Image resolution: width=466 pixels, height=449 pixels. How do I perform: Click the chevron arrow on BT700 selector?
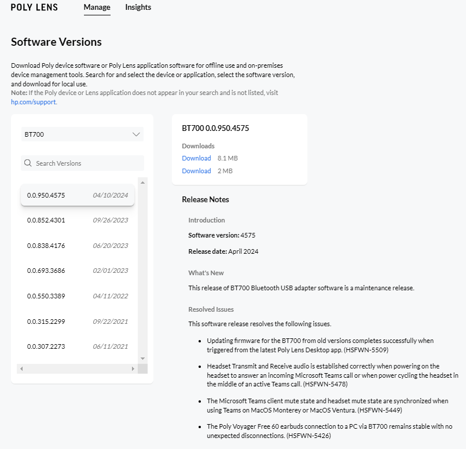click(136, 134)
